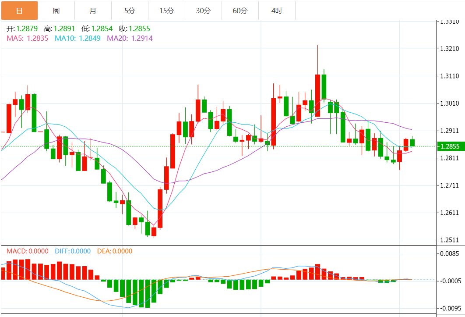The width and height of the screenshot is (465, 317).
Task: Click the -0.0005 MACD axis label
Action: click(x=450, y=281)
